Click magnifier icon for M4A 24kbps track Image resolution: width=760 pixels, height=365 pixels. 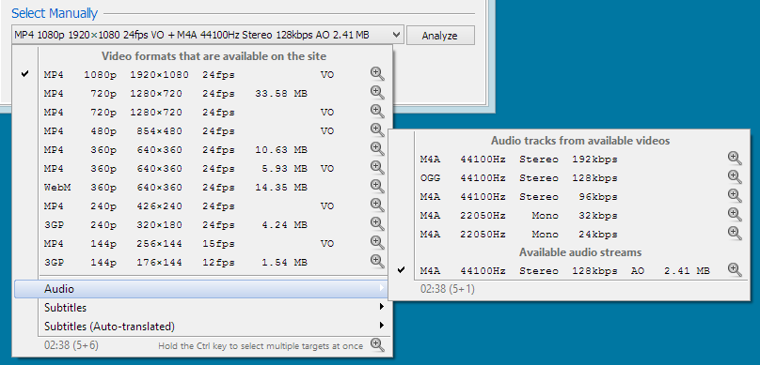pyautogui.click(x=735, y=233)
